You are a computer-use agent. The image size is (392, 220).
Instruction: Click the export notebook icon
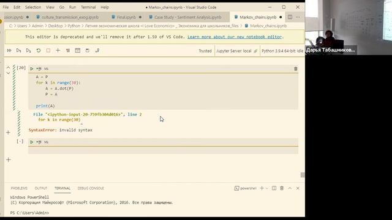click(x=97, y=51)
